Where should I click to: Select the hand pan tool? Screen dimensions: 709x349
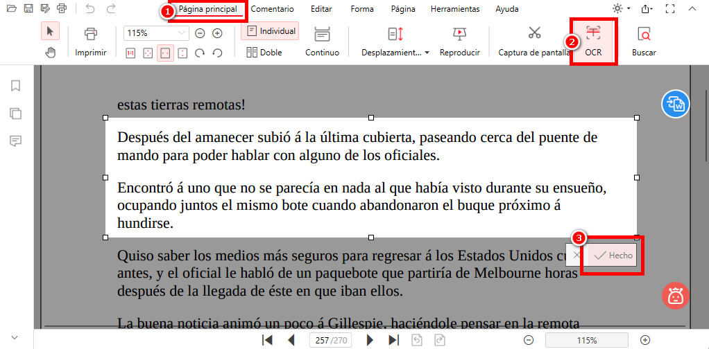point(50,53)
